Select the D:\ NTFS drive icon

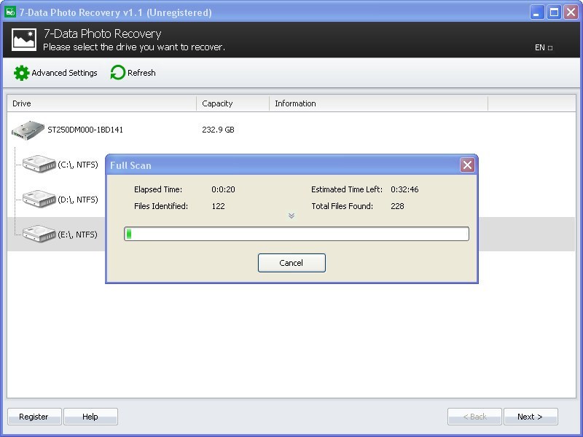[x=39, y=199]
